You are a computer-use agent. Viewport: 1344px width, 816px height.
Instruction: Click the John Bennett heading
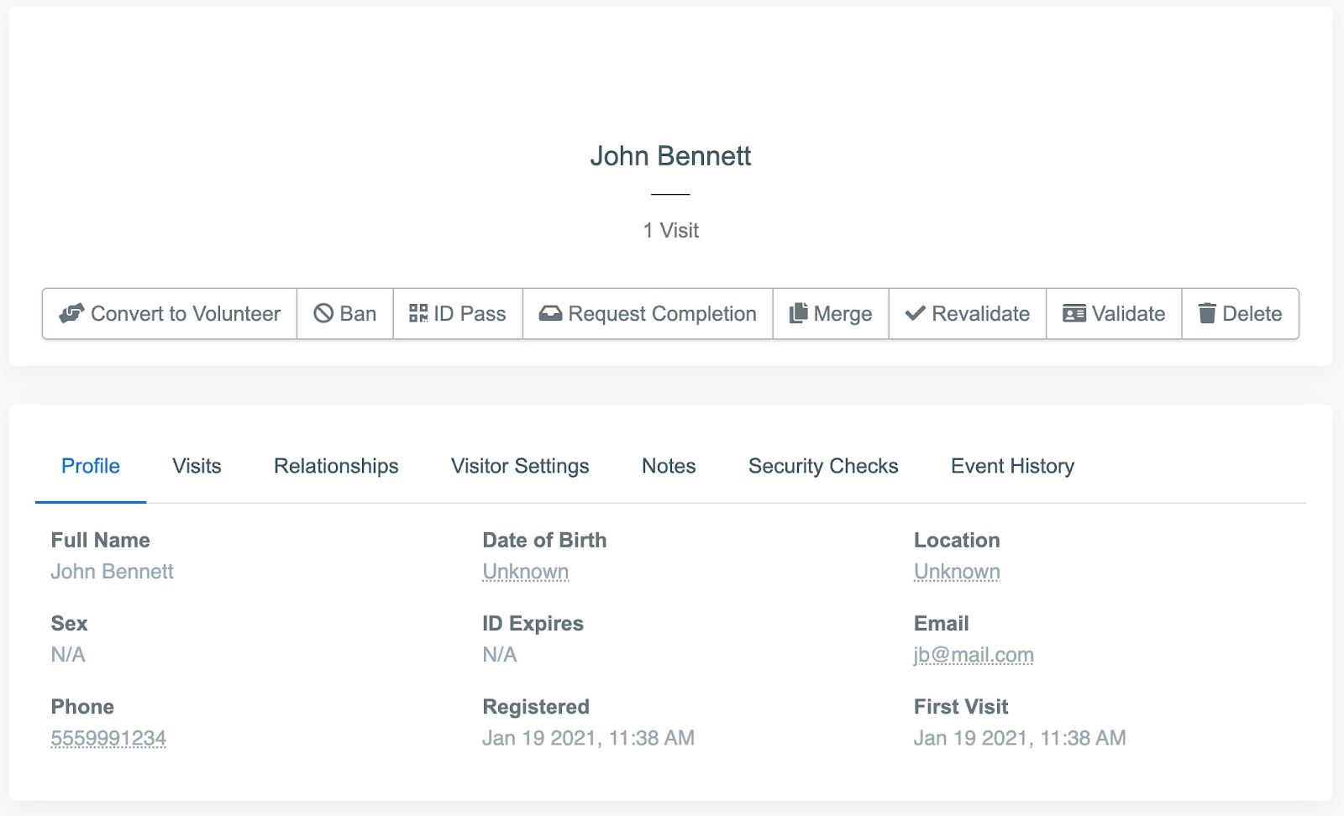point(670,156)
